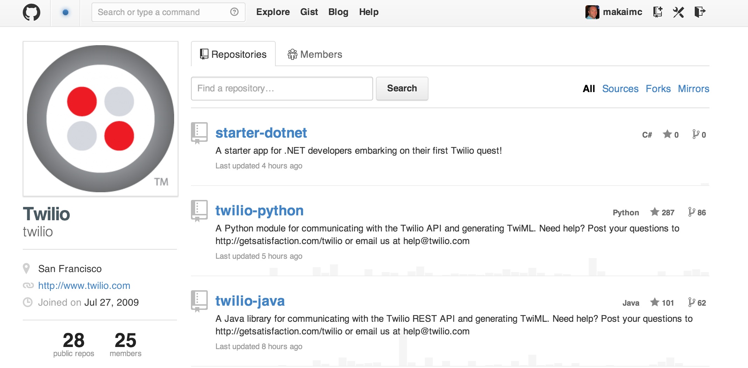Switch to the Repositories tab
Image resolution: width=748 pixels, height=368 pixels.
[233, 54]
